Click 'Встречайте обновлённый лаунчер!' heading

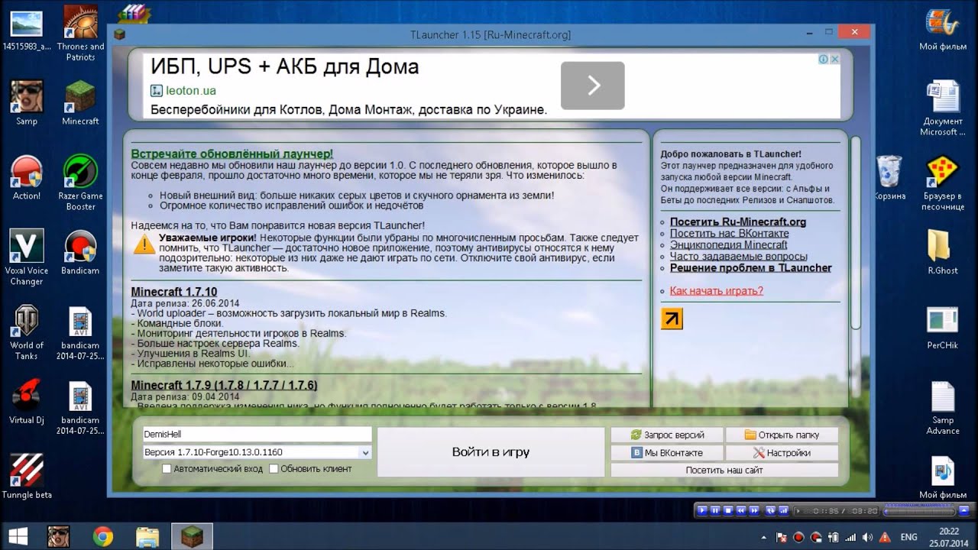pyautogui.click(x=232, y=154)
